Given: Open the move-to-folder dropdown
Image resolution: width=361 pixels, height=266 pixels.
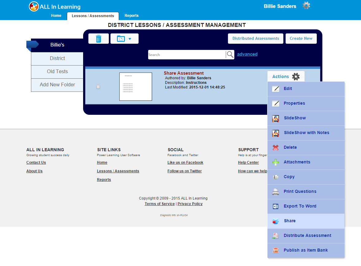Looking at the screenshot, I should point(124,39).
